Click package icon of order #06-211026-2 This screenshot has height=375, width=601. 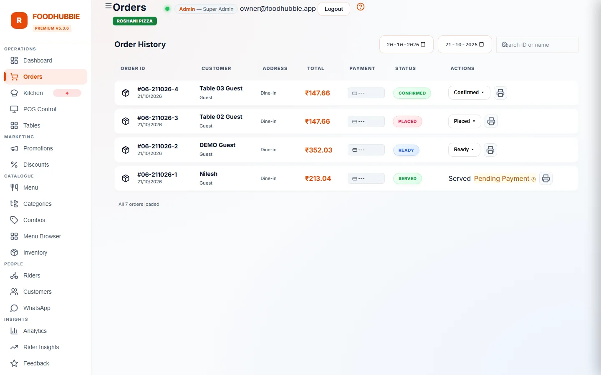(126, 150)
